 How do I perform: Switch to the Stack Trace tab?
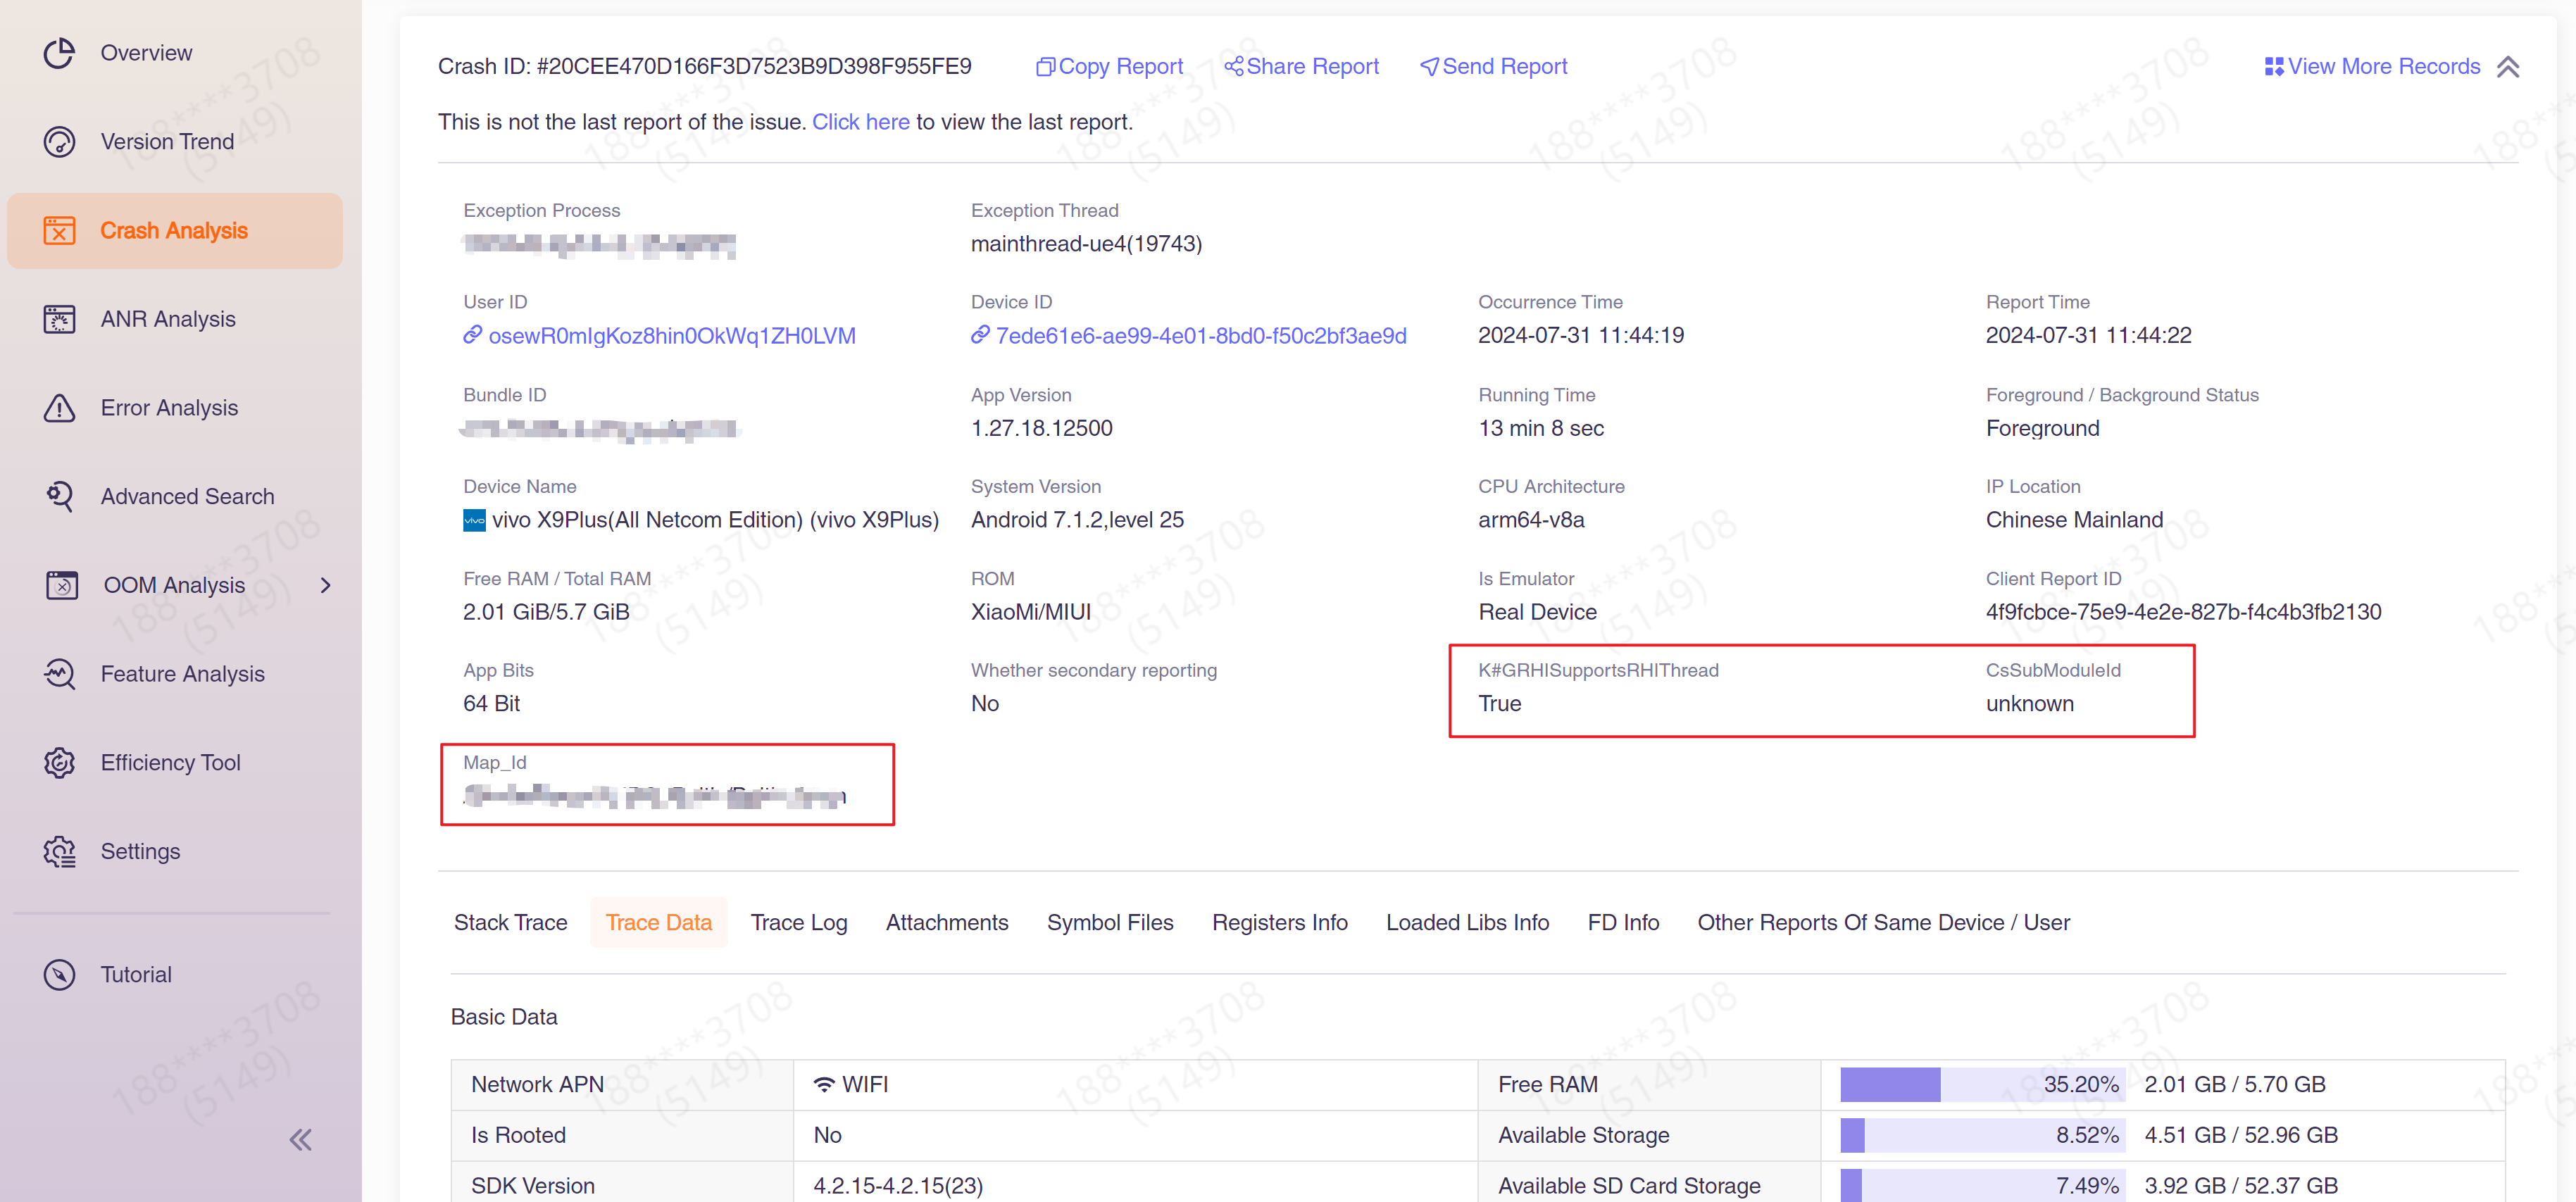coord(510,923)
